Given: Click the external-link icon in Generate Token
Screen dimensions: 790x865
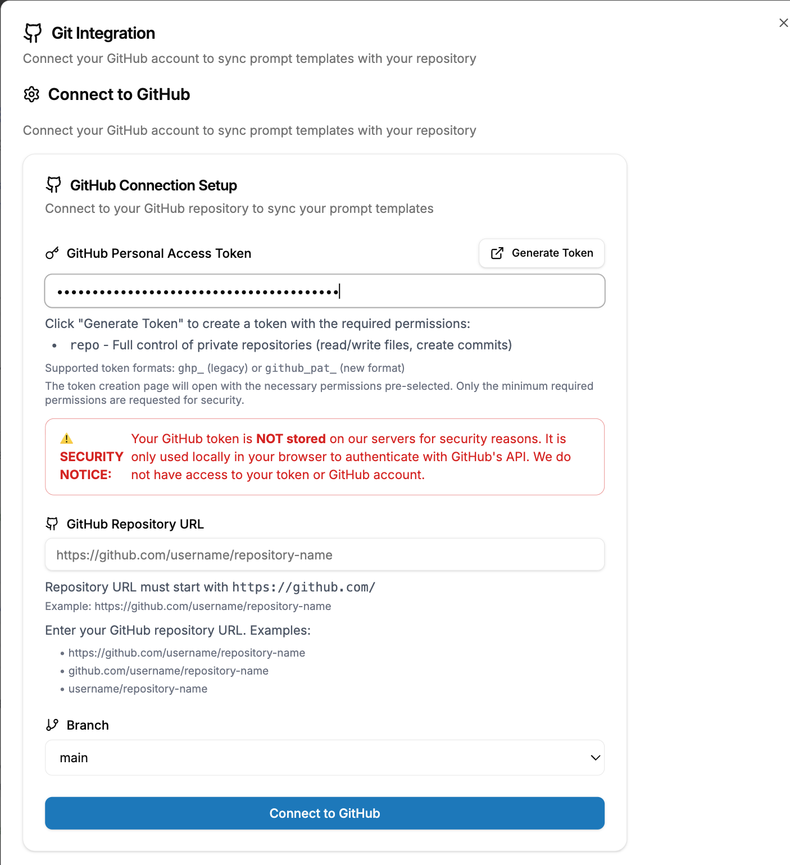Looking at the screenshot, I should tap(497, 253).
